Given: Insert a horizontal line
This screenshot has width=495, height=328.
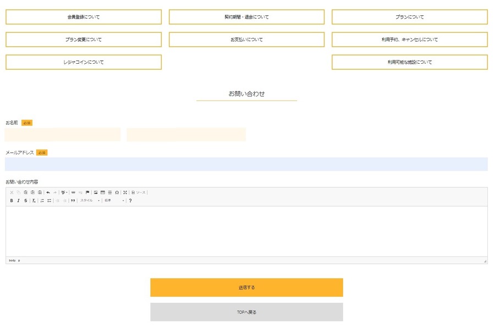Looking at the screenshot, I should 110,192.
